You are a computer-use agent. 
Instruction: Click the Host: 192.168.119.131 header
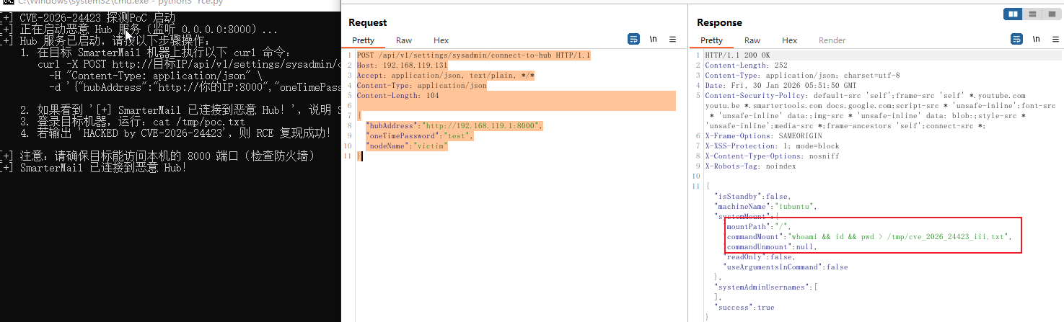[x=402, y=66]
